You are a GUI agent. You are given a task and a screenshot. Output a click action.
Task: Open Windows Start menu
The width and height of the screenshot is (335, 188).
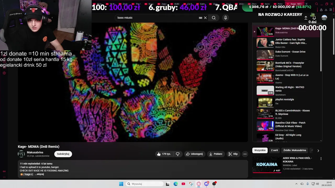(x=121, y=184)
